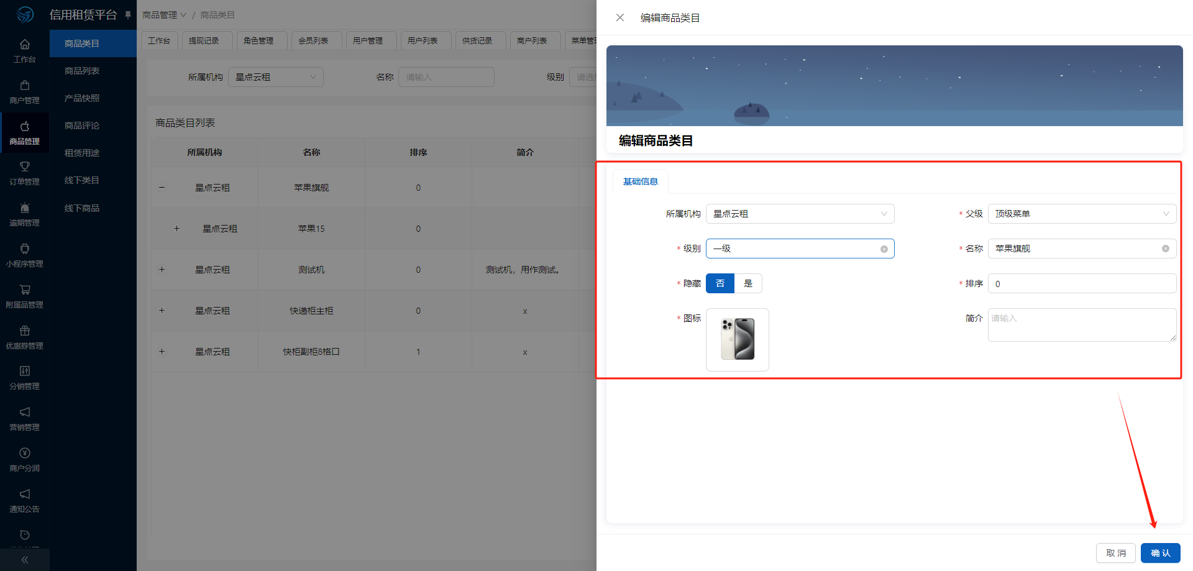Open 分销管理 in the left sidebar
The width and height of the screenshot is (1193, 571).
click(x=25, y=378)
